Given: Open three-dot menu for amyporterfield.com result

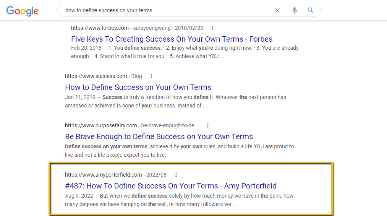Looking at the screenshot, I should pos(176,175).
